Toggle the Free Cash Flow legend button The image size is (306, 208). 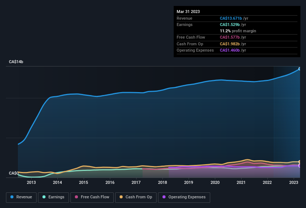pyautogui.click(x=92, y=197)
